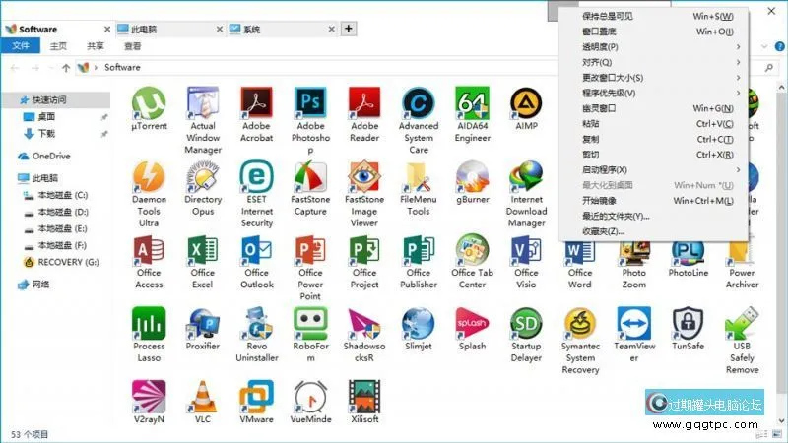Open the µTorrent shortcut icon
The image size is (788, 443).
click(x=149, y=103)
